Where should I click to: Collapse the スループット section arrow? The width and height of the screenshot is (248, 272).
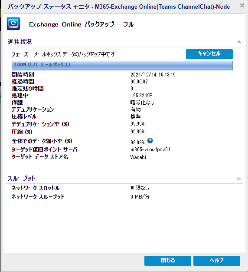click(238, 178)
